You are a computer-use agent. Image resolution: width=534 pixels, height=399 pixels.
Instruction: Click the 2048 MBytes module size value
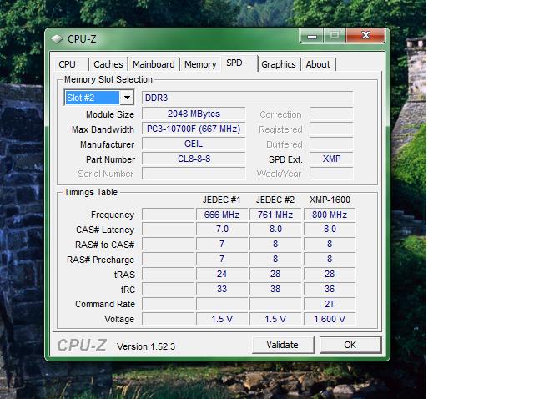[194, 114]
